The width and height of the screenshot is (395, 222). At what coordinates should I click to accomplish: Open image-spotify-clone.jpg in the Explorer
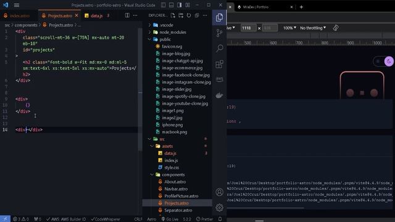click(x=183, y=96)
